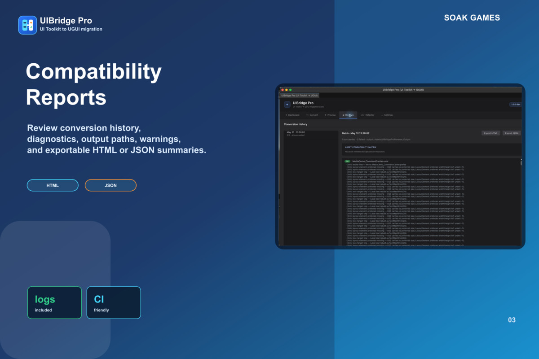Click the Export HTML button

491,133
